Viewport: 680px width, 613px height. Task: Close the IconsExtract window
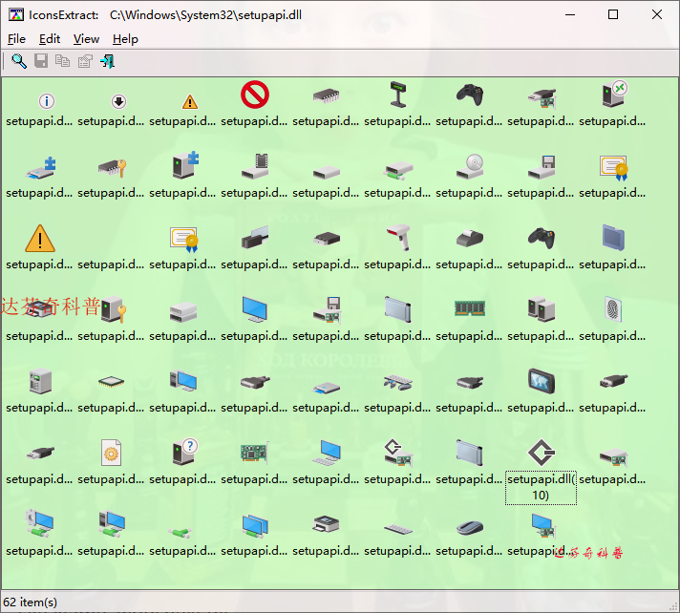click(x=656, y=14)
